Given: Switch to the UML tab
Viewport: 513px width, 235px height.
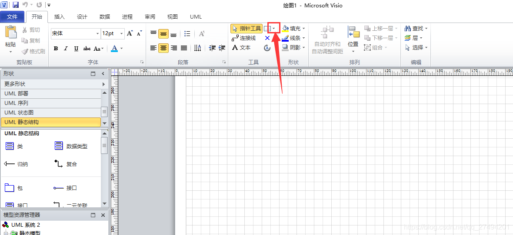Looking at the screenshot, I should 196,16.
